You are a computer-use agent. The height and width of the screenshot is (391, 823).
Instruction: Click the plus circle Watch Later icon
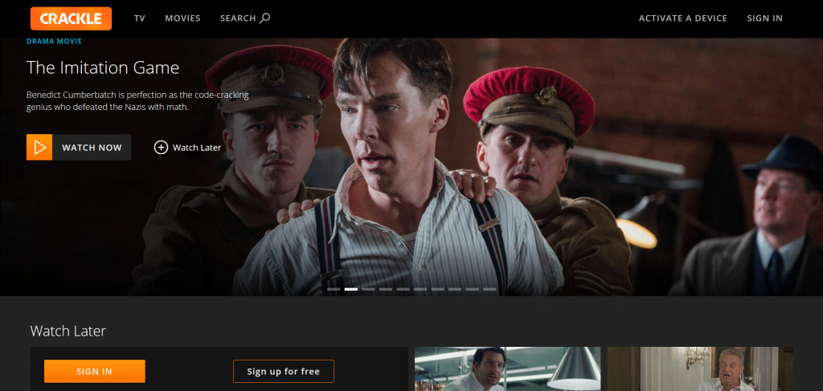(161, 147)
